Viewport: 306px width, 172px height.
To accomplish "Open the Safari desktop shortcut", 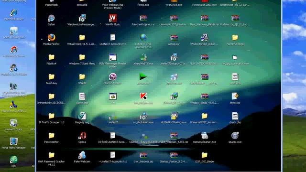I will (x=51, y=18).
